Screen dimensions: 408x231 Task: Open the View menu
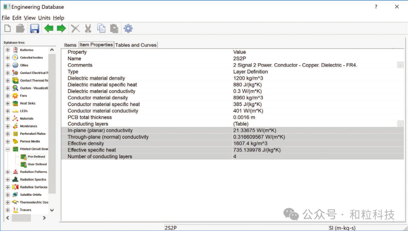tap(30, 18)
